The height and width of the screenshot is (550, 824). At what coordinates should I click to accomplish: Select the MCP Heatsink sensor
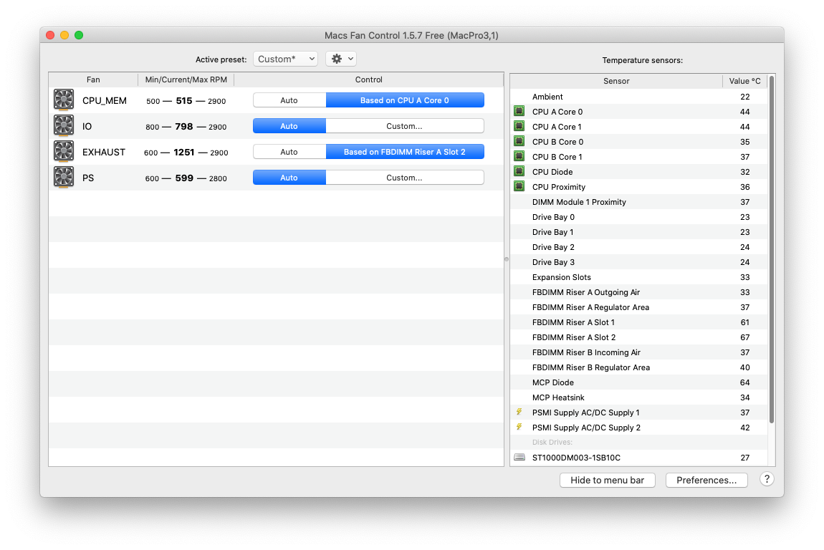[x=638, y=397]
